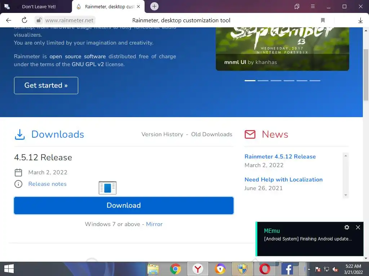The image size is (369, 276).
Task: Open Opera from the taskbar
Action: click(x=265, y=269)
